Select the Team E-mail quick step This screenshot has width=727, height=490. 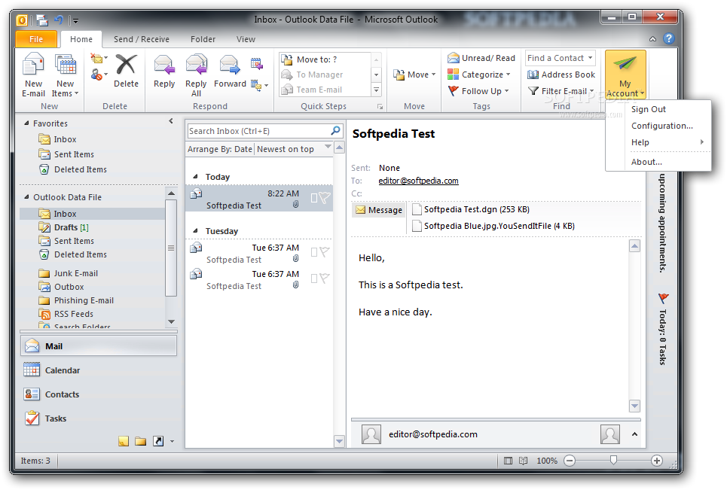[325, 90]
